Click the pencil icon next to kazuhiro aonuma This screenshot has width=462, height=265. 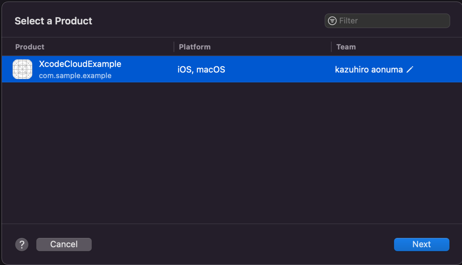coord(410,70)
